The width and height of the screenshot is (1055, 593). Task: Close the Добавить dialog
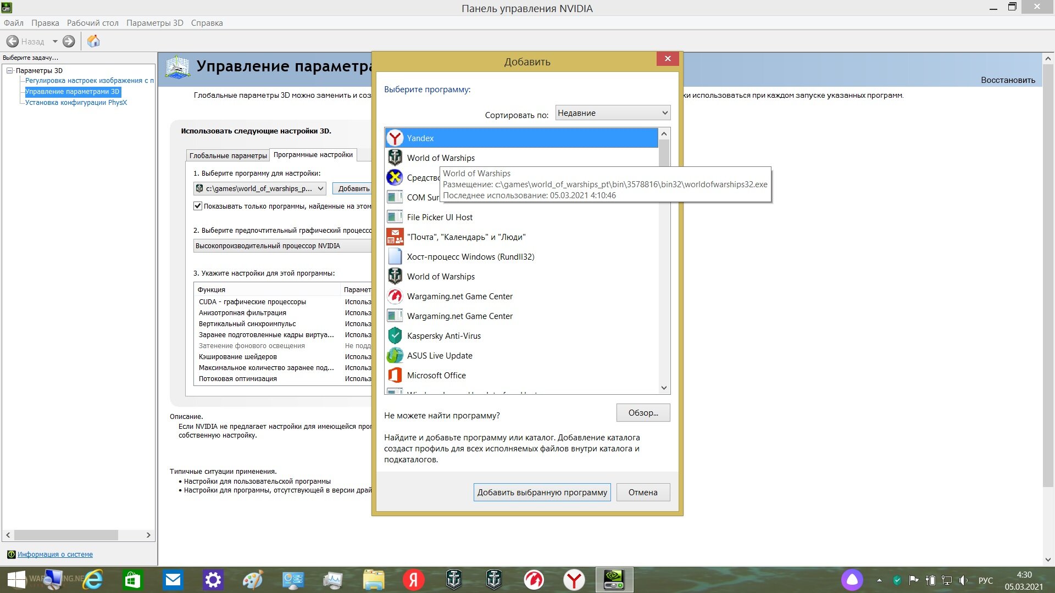668,58
